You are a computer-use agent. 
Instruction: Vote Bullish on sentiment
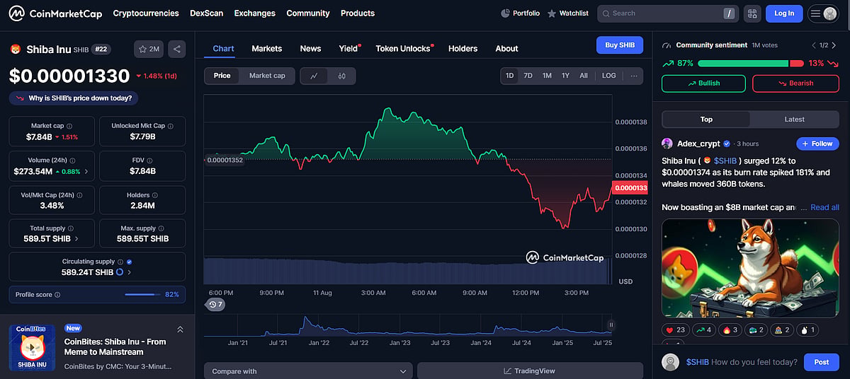(703, 83)
